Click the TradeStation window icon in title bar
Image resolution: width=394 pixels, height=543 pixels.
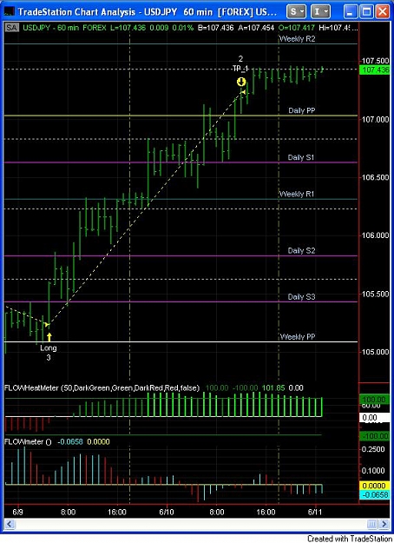9,12
